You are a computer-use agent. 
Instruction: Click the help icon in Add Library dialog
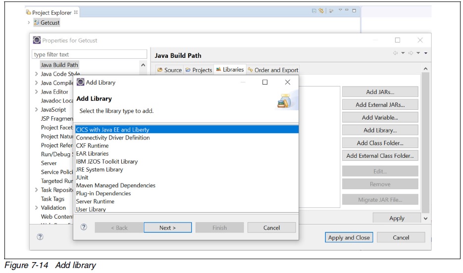[84, 227]
